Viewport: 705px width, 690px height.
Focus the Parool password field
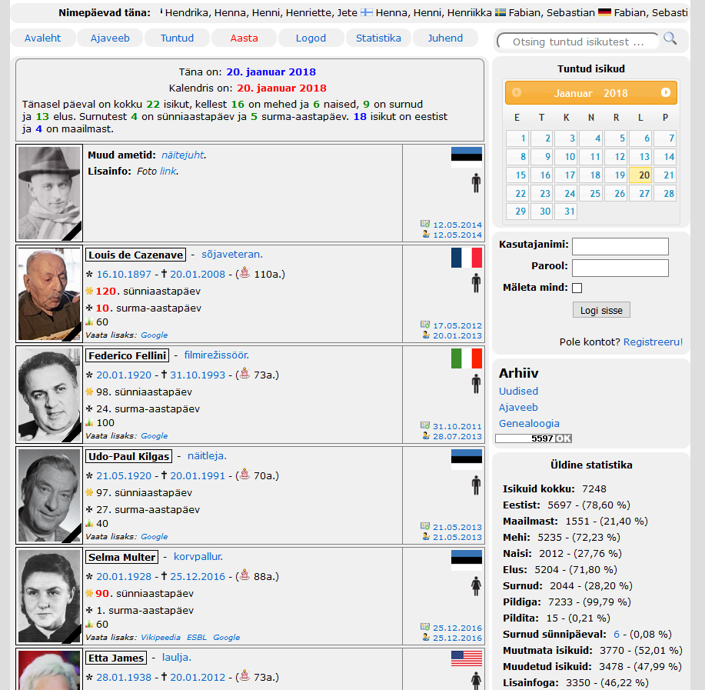(620, 268)
